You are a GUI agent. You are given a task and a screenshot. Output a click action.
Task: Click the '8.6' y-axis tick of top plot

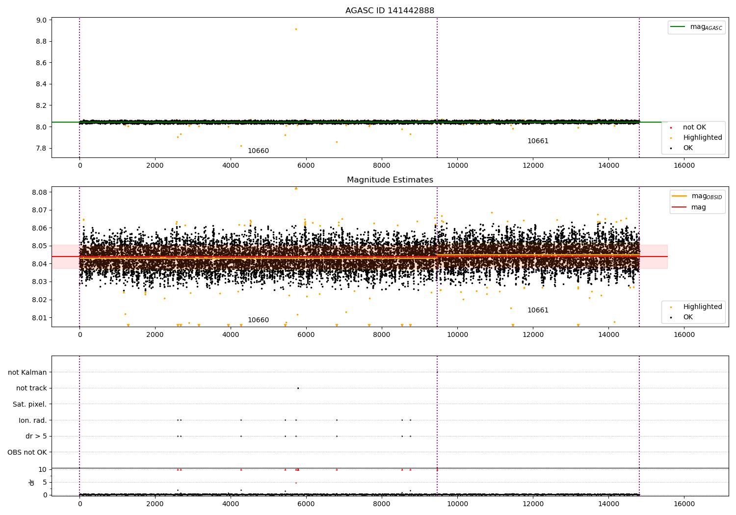[x=41, y=63]
